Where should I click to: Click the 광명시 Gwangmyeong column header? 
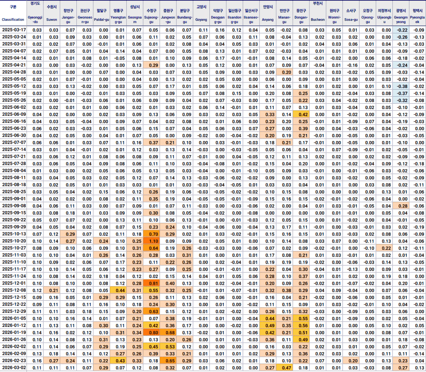401,13
